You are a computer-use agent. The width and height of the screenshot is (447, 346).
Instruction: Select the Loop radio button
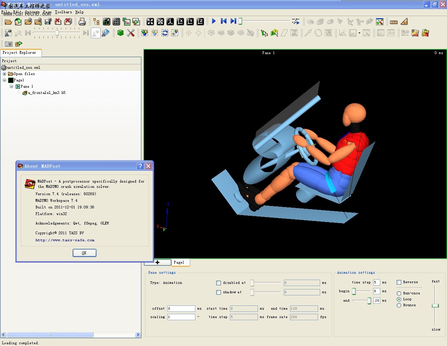coord(399,299)
